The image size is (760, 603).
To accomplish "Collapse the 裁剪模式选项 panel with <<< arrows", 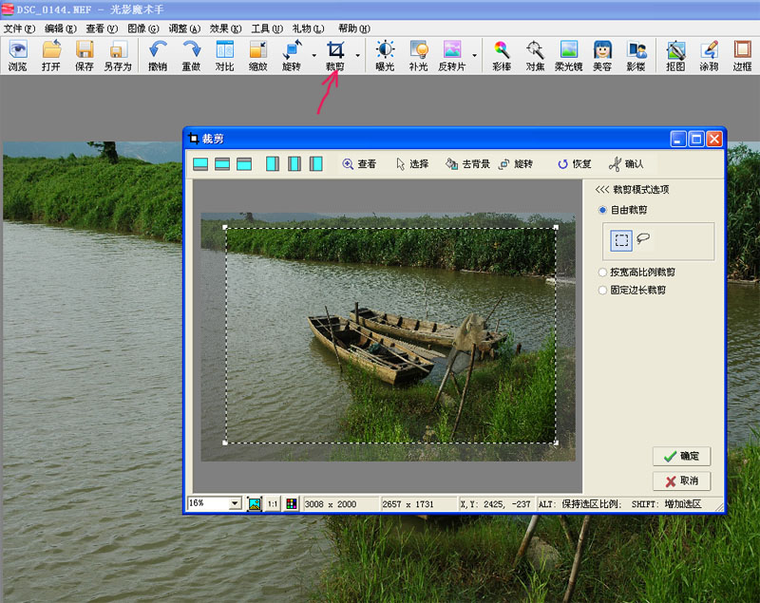I will click(602, 189).
